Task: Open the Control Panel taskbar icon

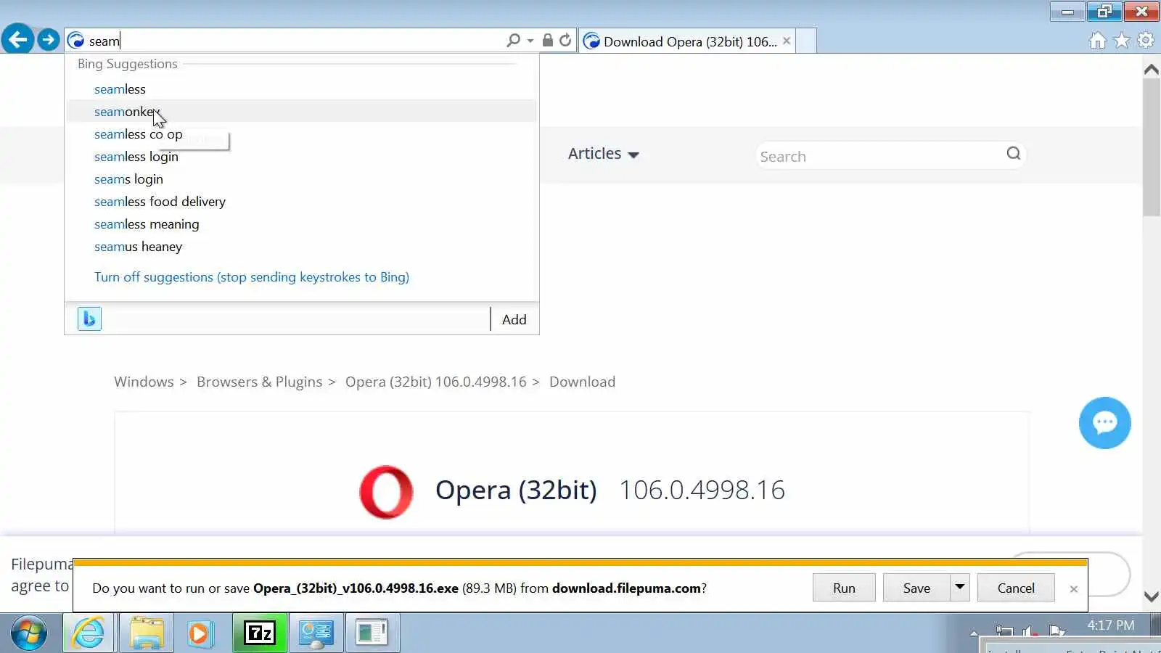Action: tap(316, 633)
